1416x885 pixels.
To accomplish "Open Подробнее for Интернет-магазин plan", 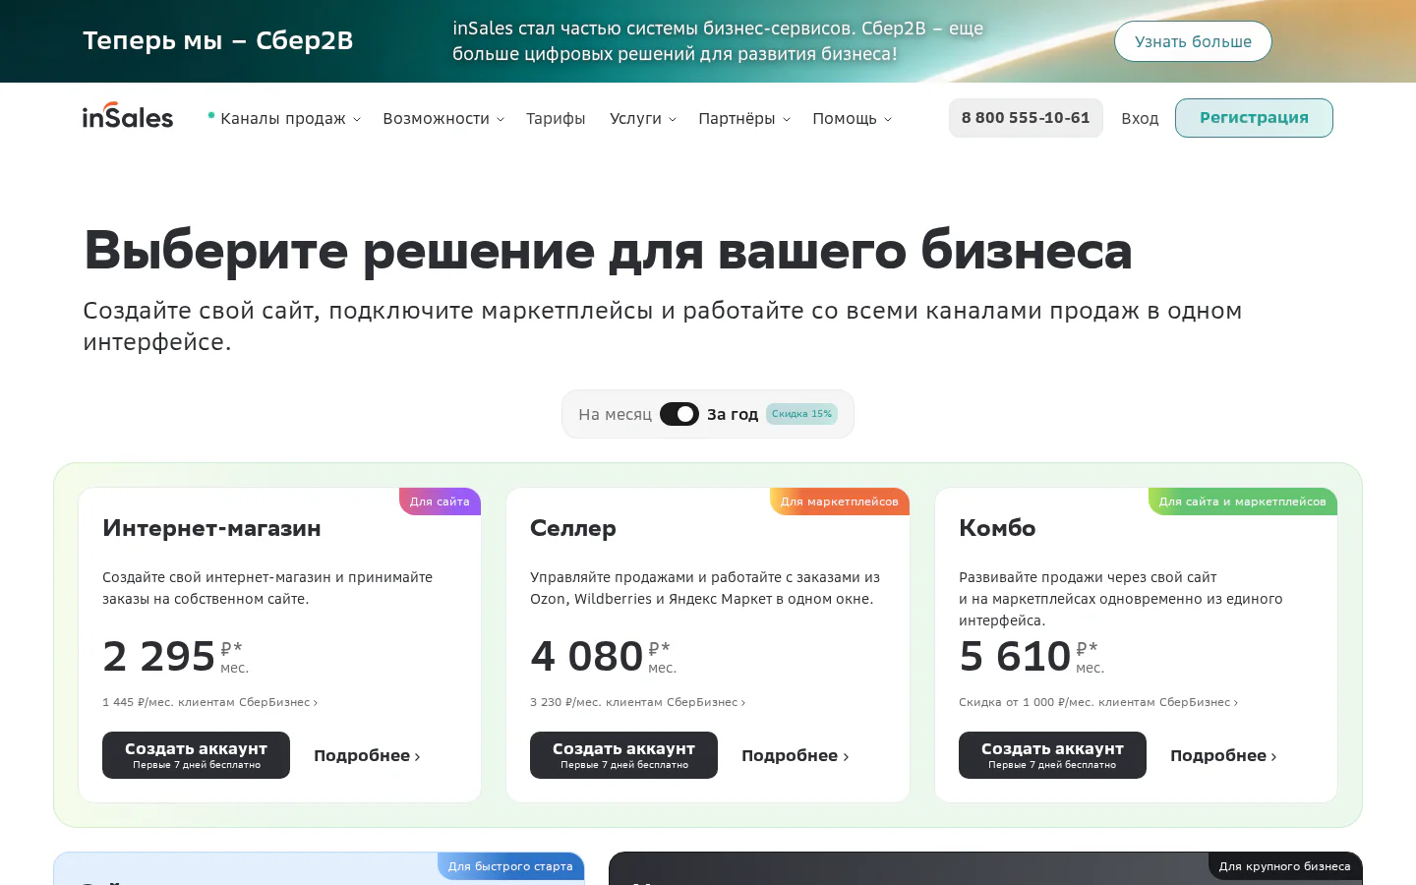I will click(x=367, y=755).
